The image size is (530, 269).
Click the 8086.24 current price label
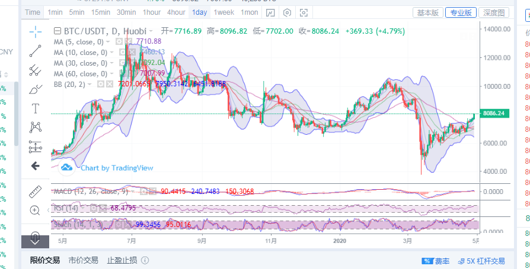tap(496, 114)
